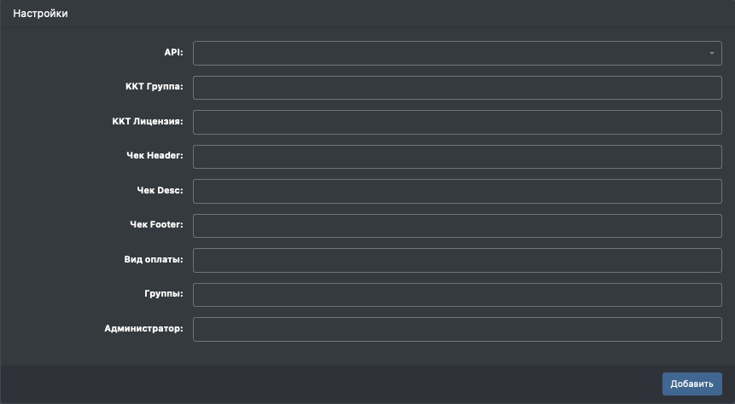Image resolution: width=735 pixels, height=404 pixels.
Task: Activate the Вид оплаты input field
Action: (458, 260)
